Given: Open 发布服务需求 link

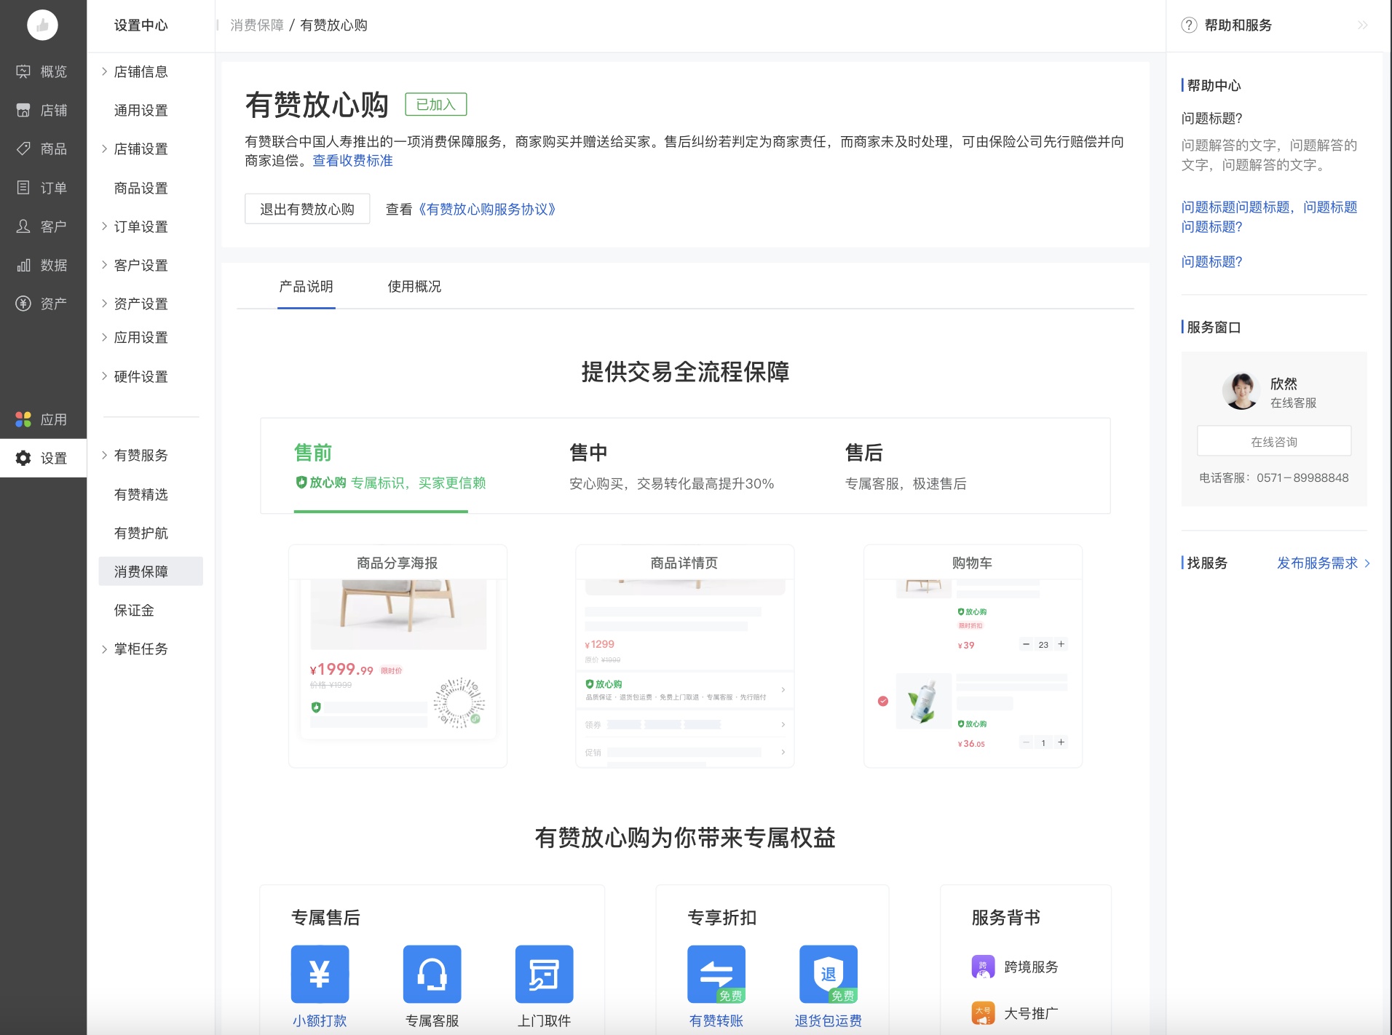Looking at the screenshot, I should (x=1323, y=563).
